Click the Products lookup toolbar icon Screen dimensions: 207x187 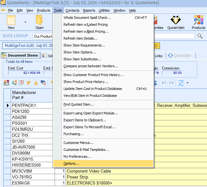198,20
